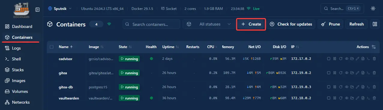This screenshot has height=110, width=383.
Task: Open global Search Ctrl K box
Action: click(x=342, y=9)
